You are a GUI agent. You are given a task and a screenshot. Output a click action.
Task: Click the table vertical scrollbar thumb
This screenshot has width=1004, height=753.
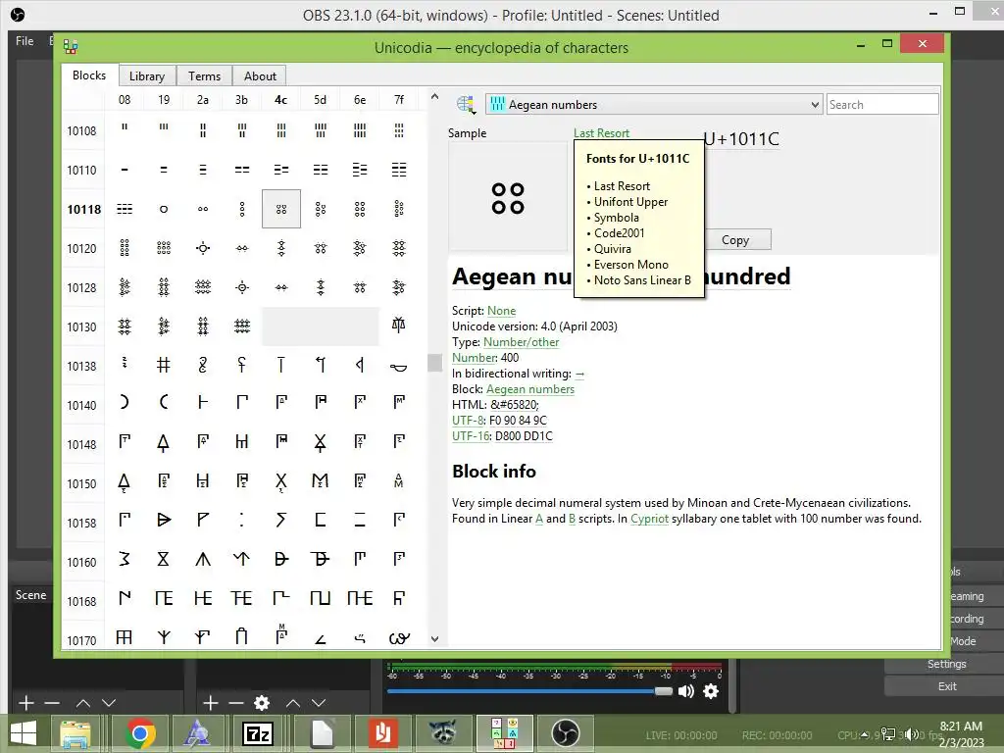tap(434, 363)
